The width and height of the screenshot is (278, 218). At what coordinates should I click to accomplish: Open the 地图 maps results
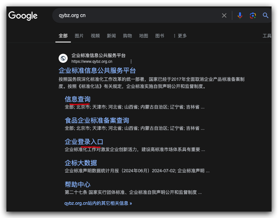(x=143, y=36)
